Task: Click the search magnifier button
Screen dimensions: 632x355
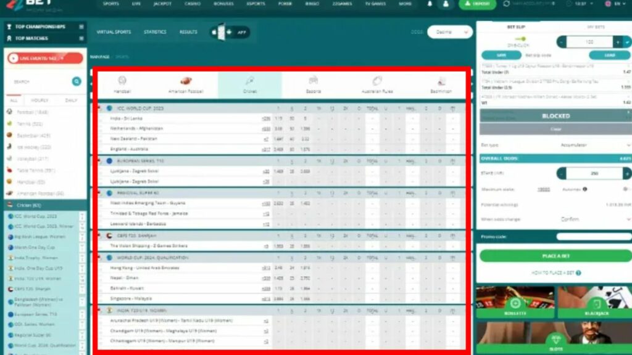Action: tap(76, 82)
